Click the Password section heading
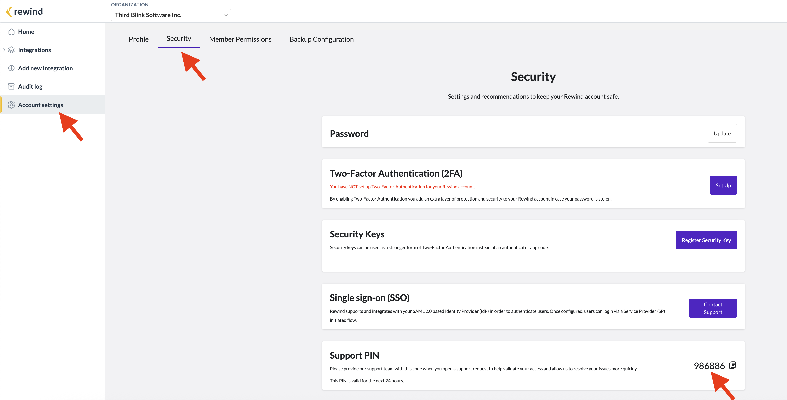Viewport: 787px width, 400px height. 349,133
